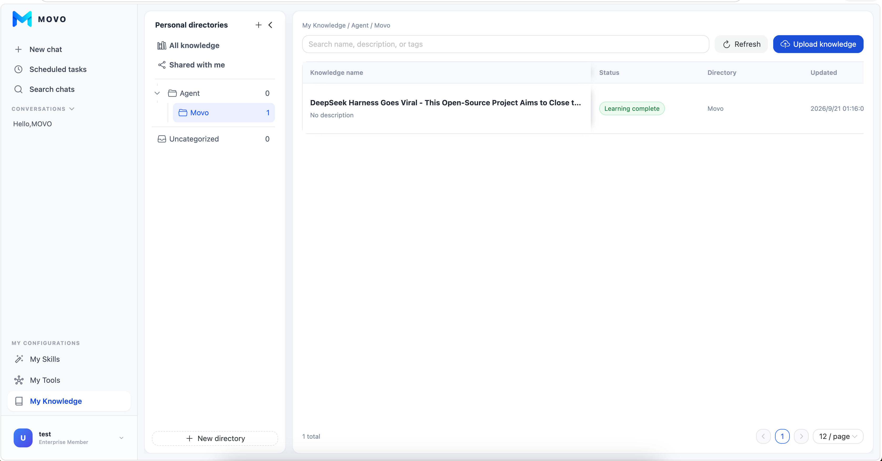Click the Movo directory cell

coord(716,108)
